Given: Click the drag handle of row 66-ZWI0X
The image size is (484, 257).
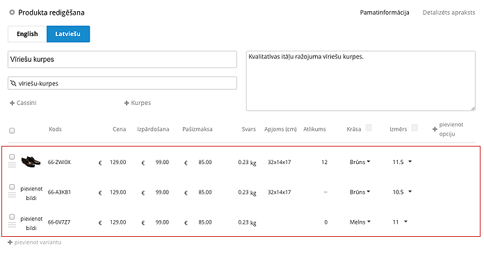Looking at the screenshot, I should pos(12,165).
